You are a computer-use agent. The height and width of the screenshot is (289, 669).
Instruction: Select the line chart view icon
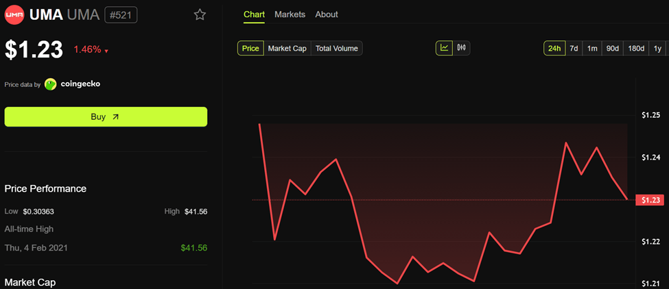(x=444, y=48)
